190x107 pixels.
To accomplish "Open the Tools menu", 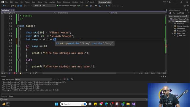I will pyautogui.click(x=59, y=2).
